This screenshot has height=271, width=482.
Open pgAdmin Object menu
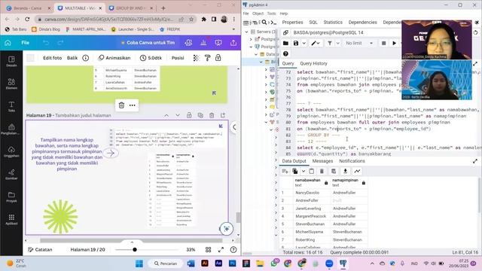(x=258, y=14)
